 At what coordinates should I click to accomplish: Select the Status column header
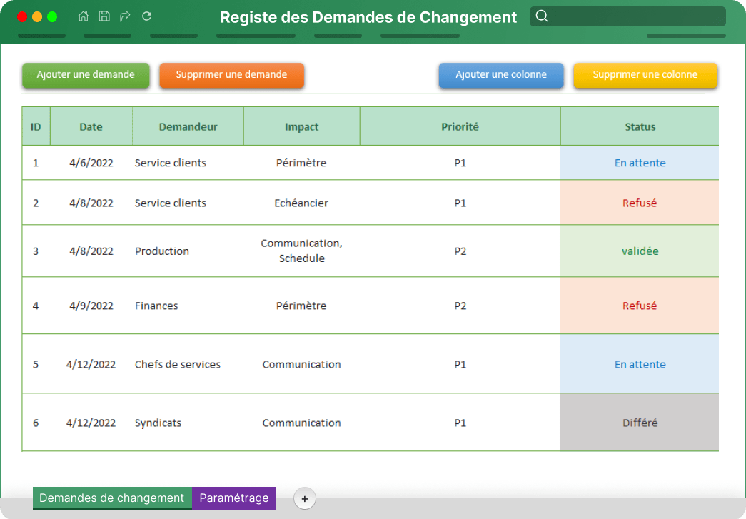[640, 126]
